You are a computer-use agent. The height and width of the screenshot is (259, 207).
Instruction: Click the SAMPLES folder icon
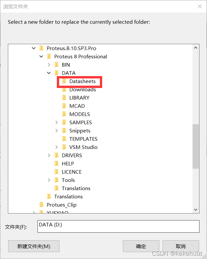(64, 122)
